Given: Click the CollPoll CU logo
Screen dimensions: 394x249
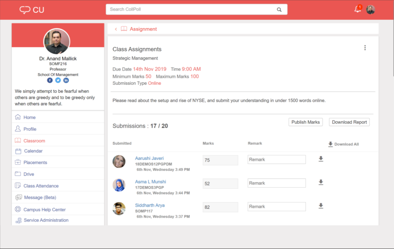Looking at the screenshot, I should pyautogui.click(x=31, y=10).
